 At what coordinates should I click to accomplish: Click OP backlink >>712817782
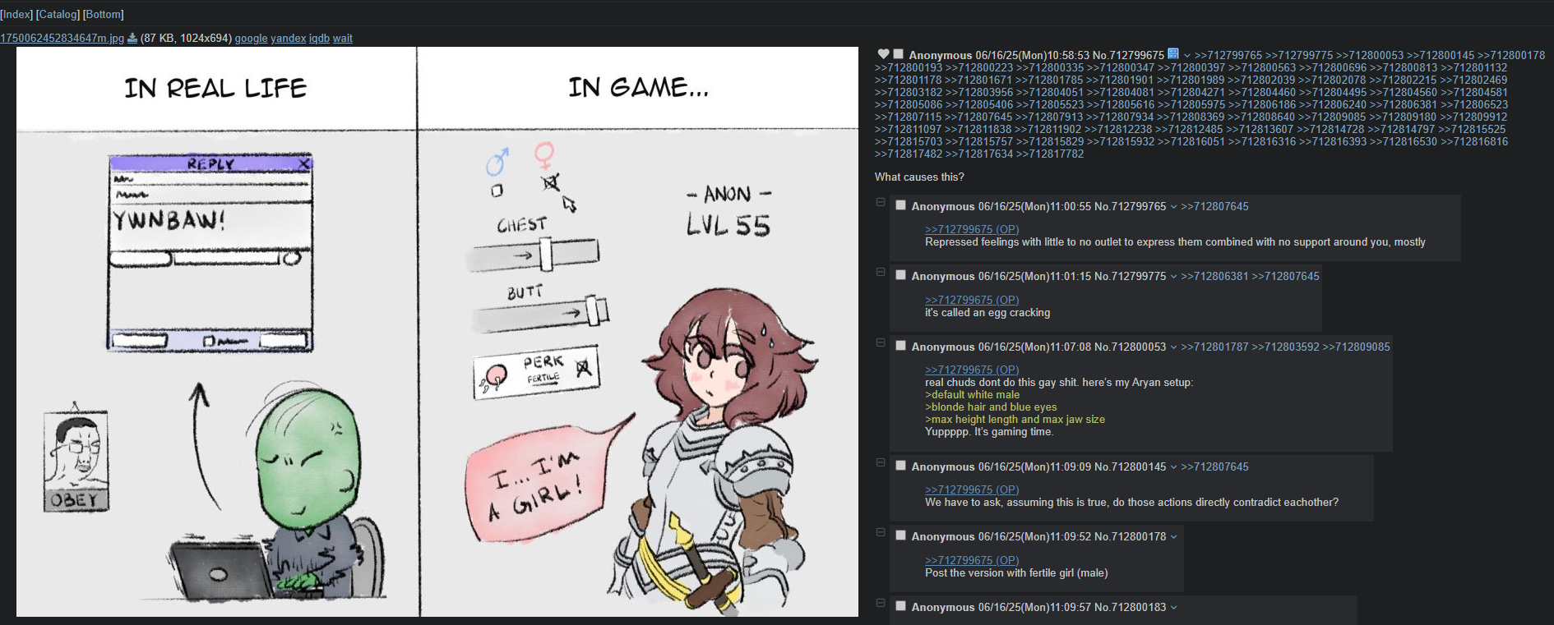pyautogui.click(x=1050, y=154)
